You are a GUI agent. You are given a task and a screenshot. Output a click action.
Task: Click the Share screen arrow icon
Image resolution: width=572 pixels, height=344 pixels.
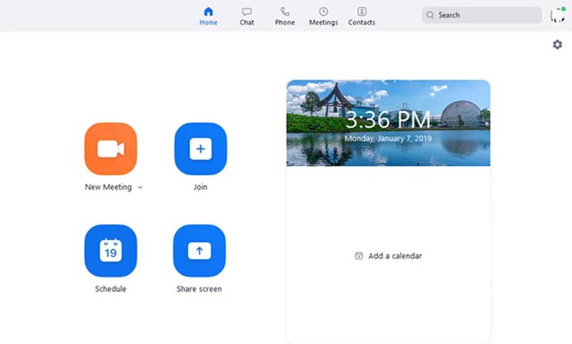(x=200, y=250)
